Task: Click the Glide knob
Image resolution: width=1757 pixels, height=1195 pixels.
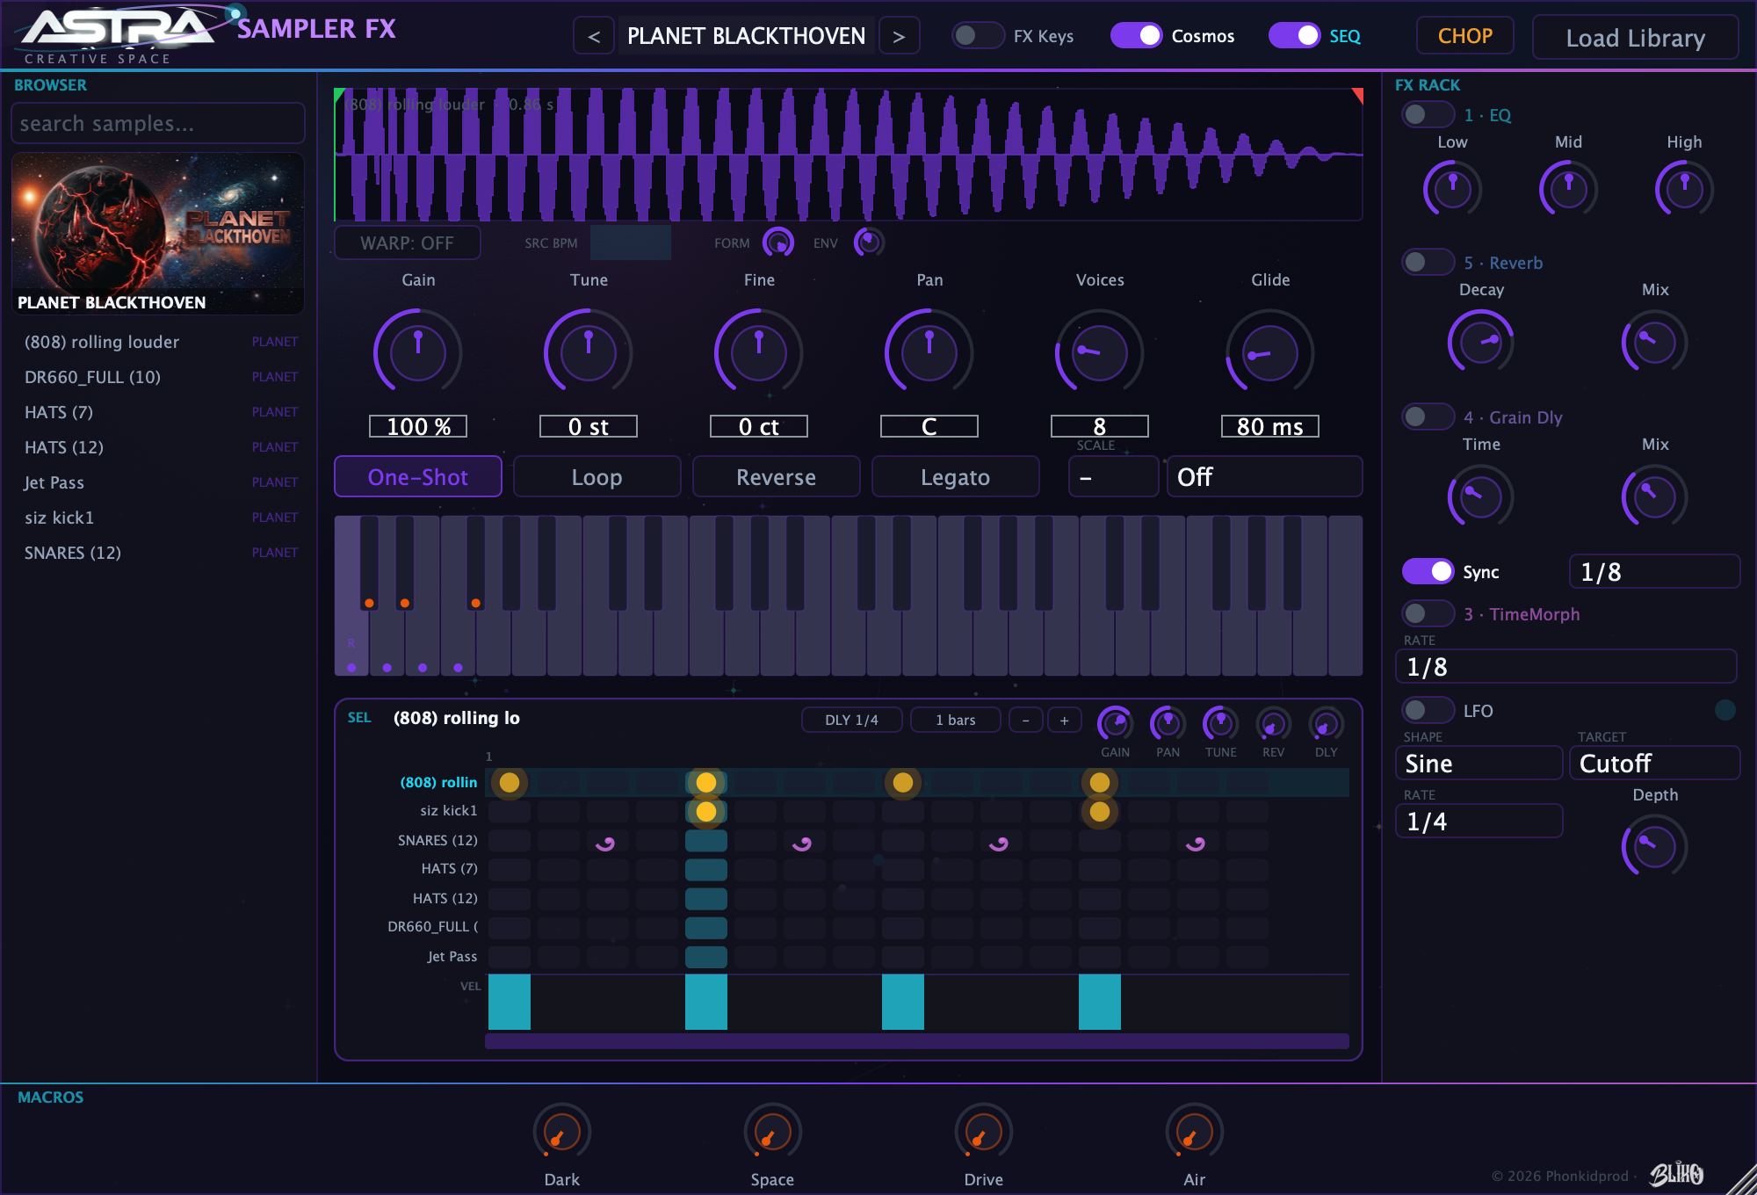Action: pos(1269,351)
